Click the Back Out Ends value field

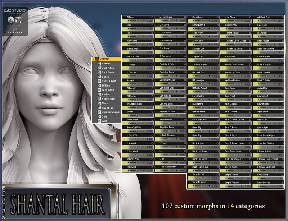[182, 76]
